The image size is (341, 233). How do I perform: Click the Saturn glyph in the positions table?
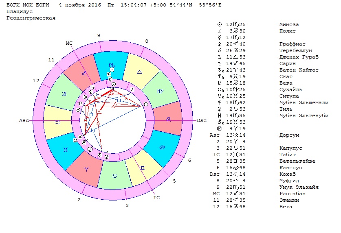click(x=220, y=63)
